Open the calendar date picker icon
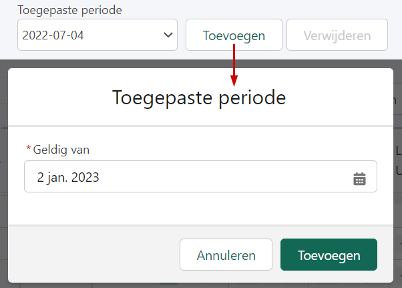This screenshot has height=288, width=402. (x=359, y=178)
